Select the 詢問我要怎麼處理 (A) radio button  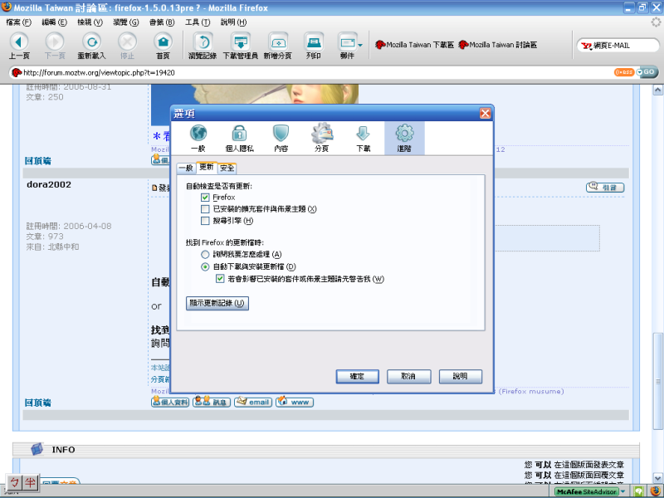[x=205, y=255]
